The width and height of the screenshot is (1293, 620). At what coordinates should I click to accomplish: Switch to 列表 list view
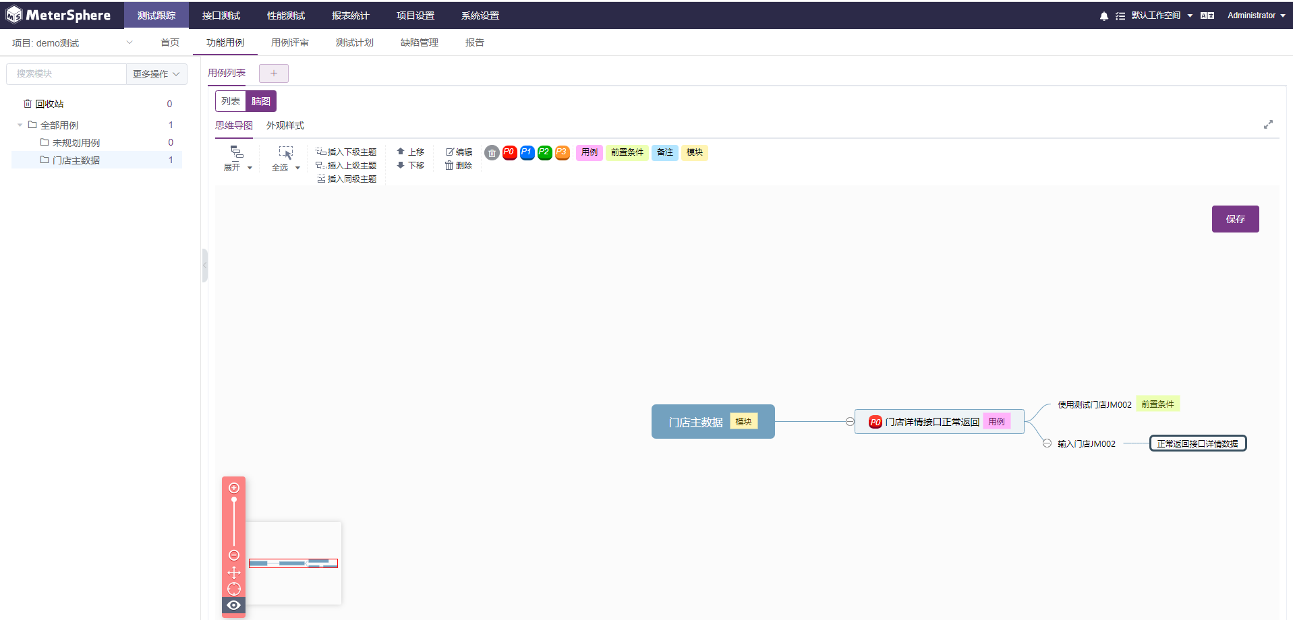[x=231, y=101]
